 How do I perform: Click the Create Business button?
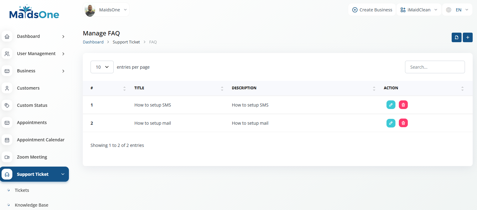click(372, 10)
